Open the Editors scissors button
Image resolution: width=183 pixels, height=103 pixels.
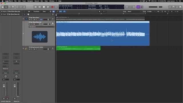(x=24, y=7)
